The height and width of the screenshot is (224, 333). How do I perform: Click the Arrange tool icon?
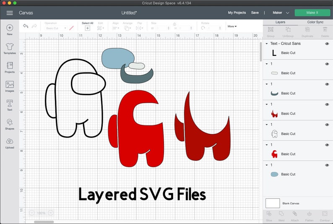(x=127, y=28)
